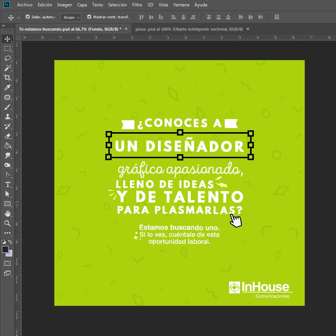Align left edges of layers

pos(174,17)
